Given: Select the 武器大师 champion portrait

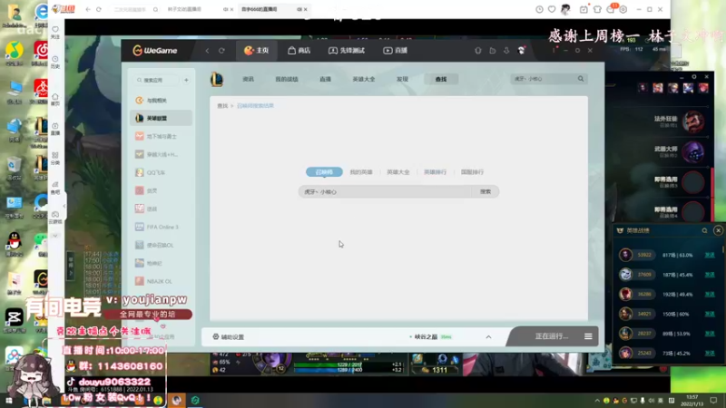Looking at the screenshot, I should [693, 151].
